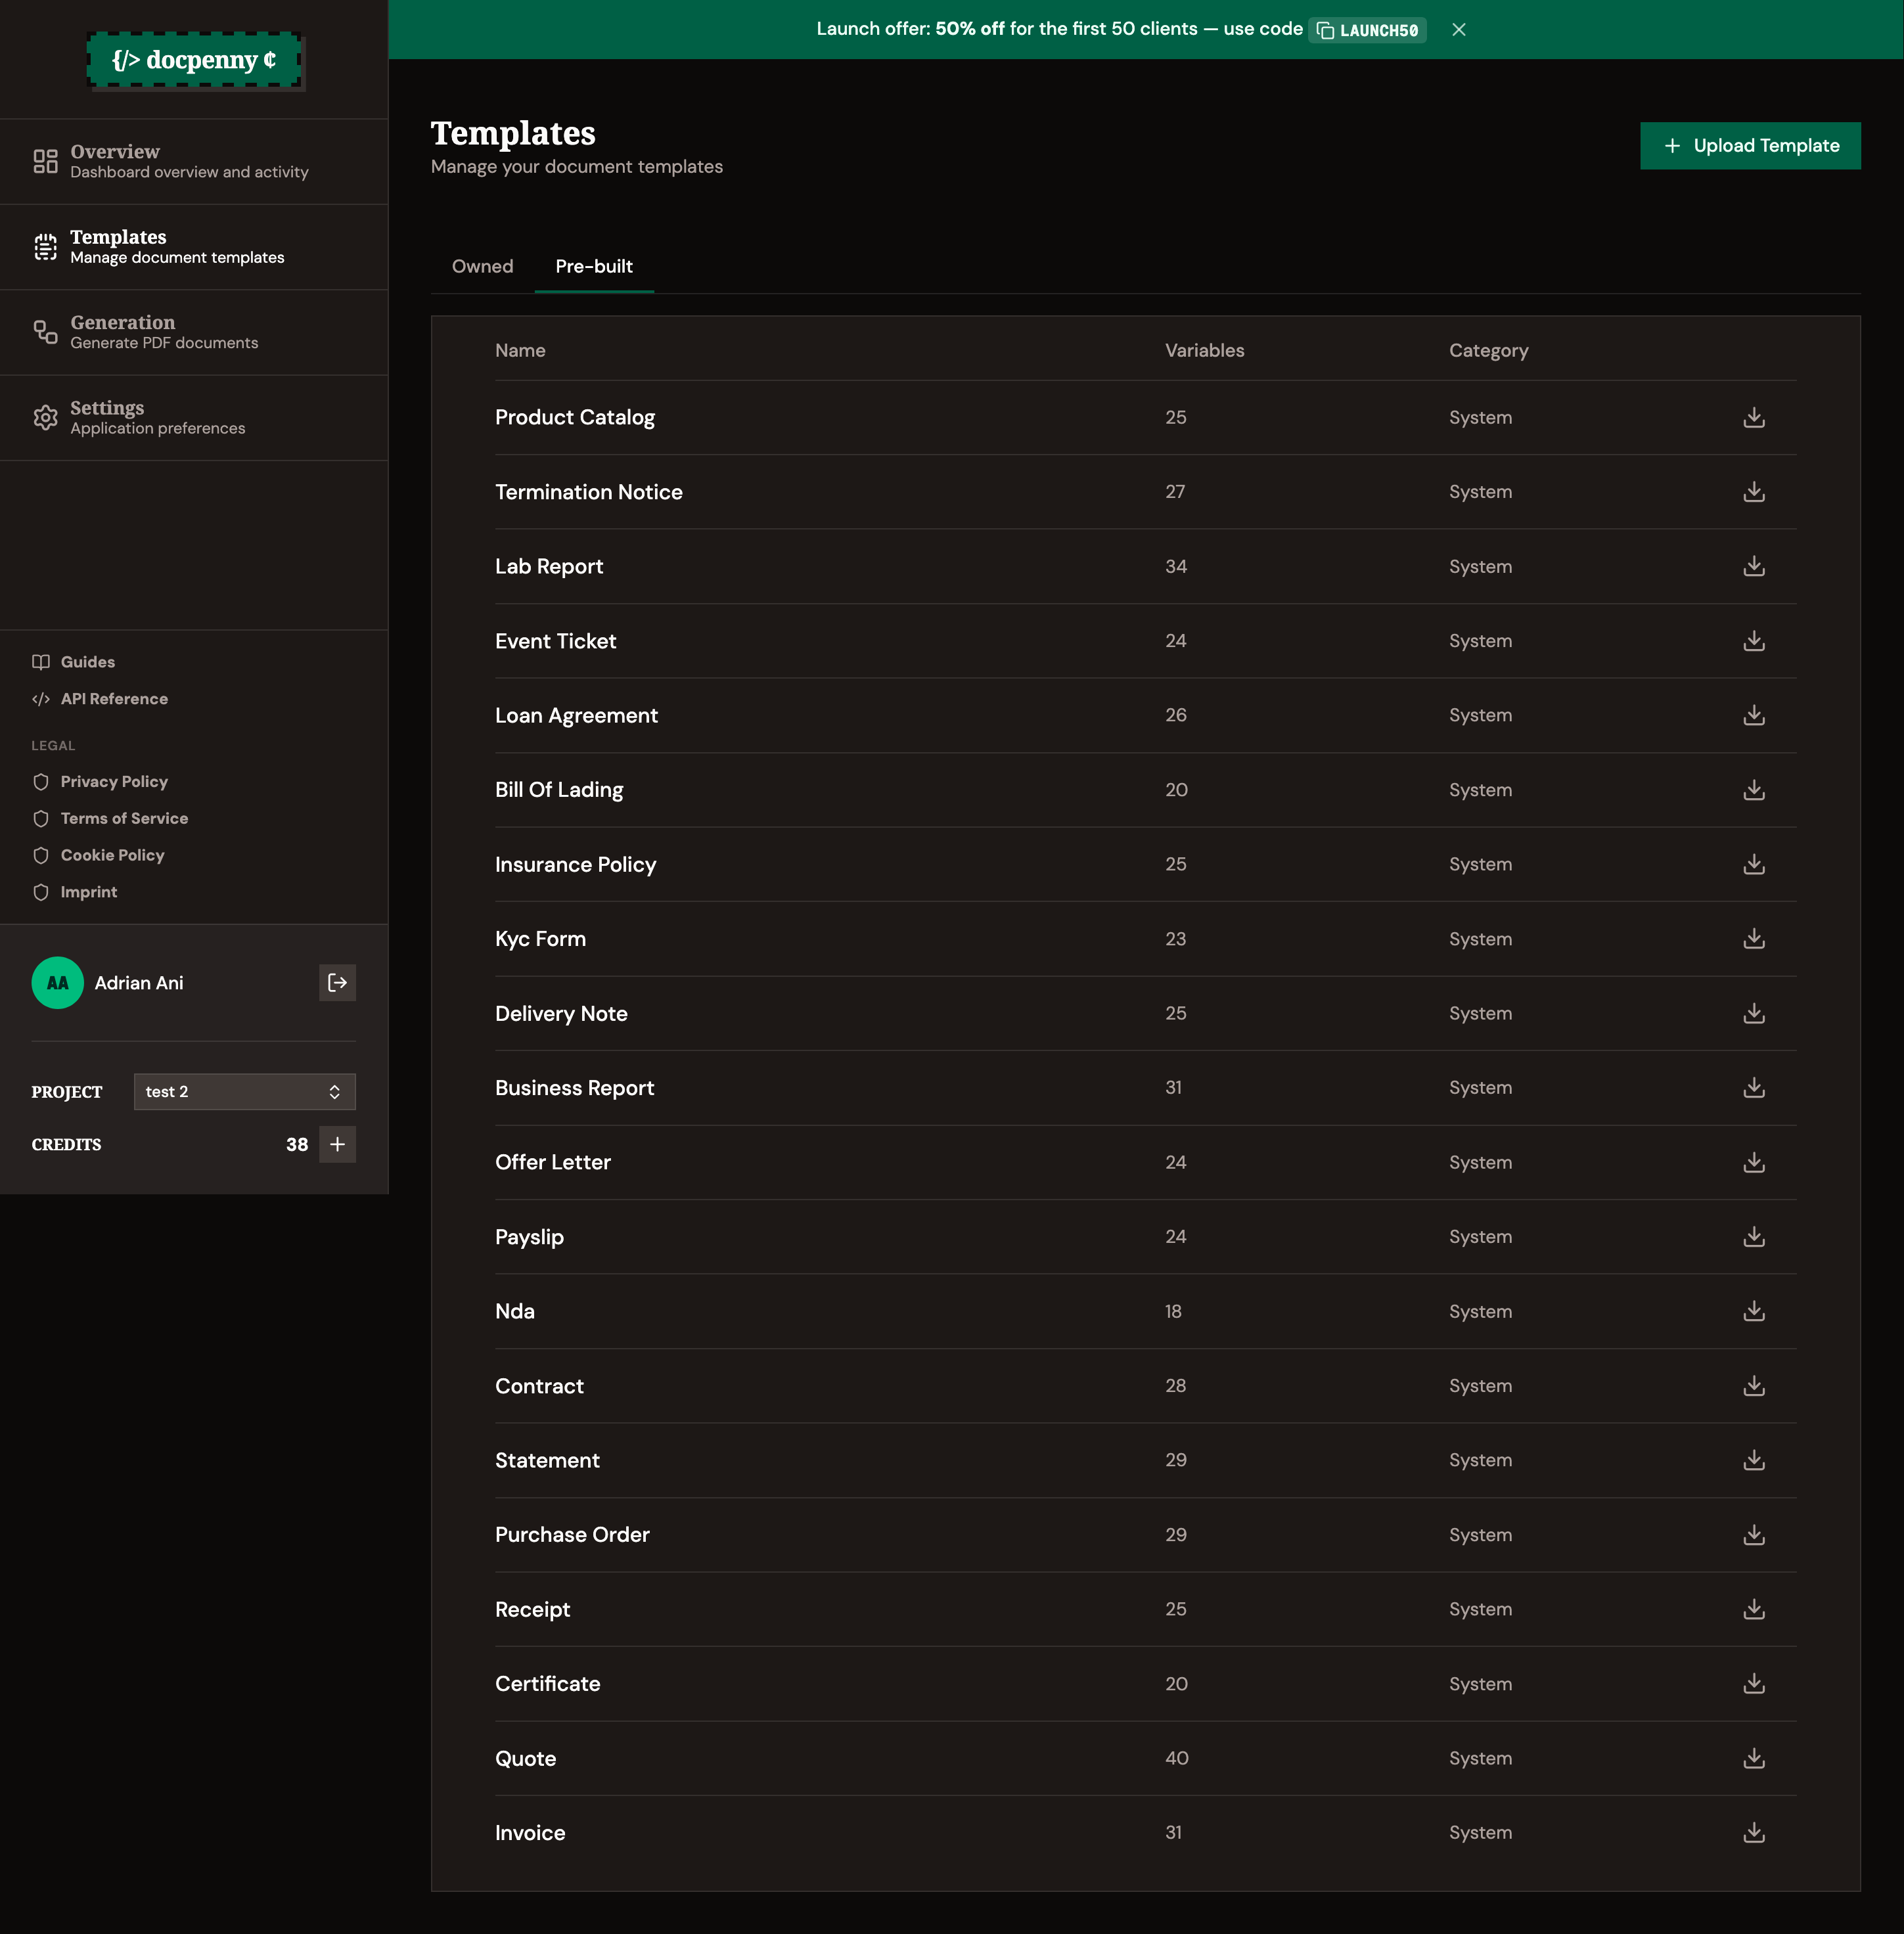Select the Insurance Policy row name

(576, 865)
